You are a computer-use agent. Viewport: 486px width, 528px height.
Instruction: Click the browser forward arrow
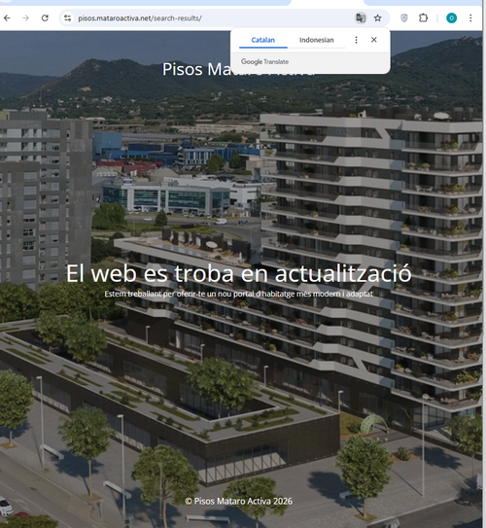tap(25, 18)
